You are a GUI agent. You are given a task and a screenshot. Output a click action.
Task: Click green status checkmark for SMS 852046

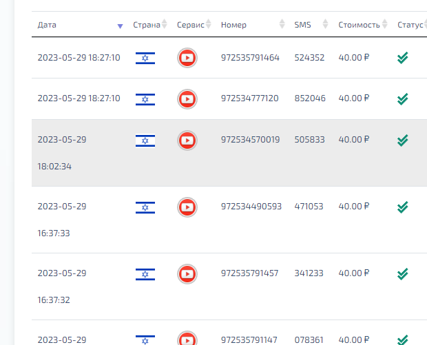click(403, 98)
